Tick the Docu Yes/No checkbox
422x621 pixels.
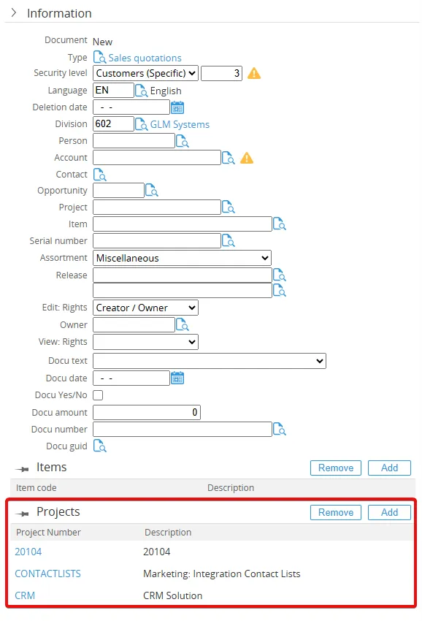[x=98, y=395]
